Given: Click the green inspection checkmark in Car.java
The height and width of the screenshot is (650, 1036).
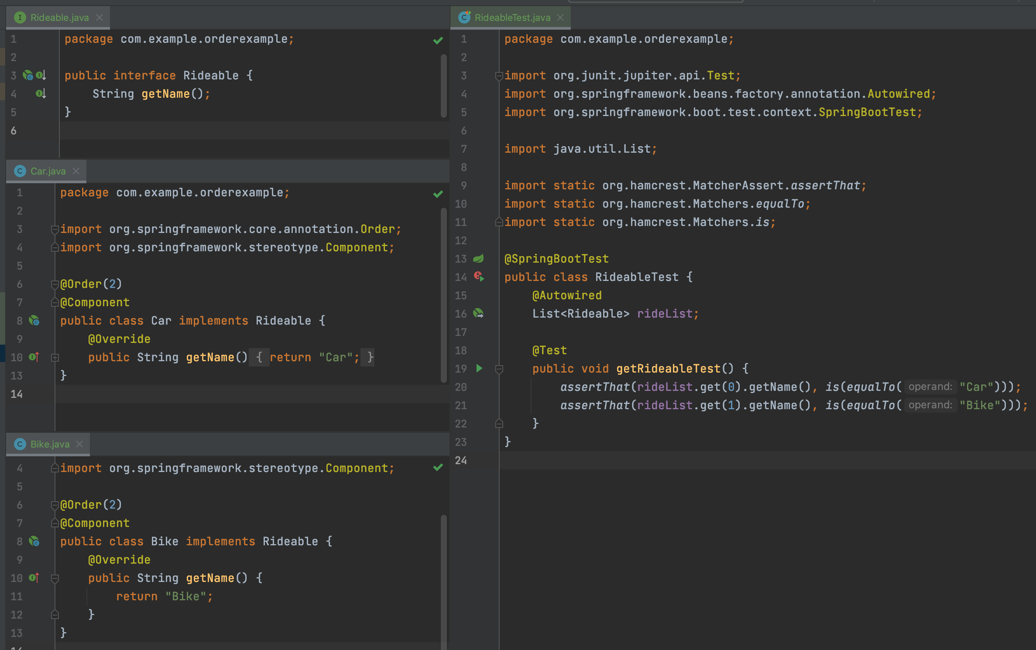Looking at the screenshot, I should point(438,194).
